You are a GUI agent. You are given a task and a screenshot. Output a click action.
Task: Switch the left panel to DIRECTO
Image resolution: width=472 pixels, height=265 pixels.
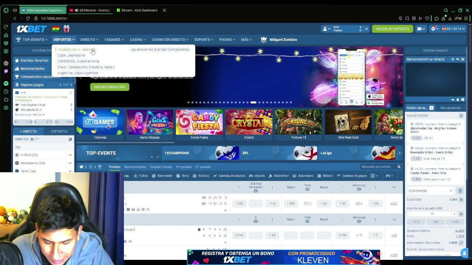point(28,131)
